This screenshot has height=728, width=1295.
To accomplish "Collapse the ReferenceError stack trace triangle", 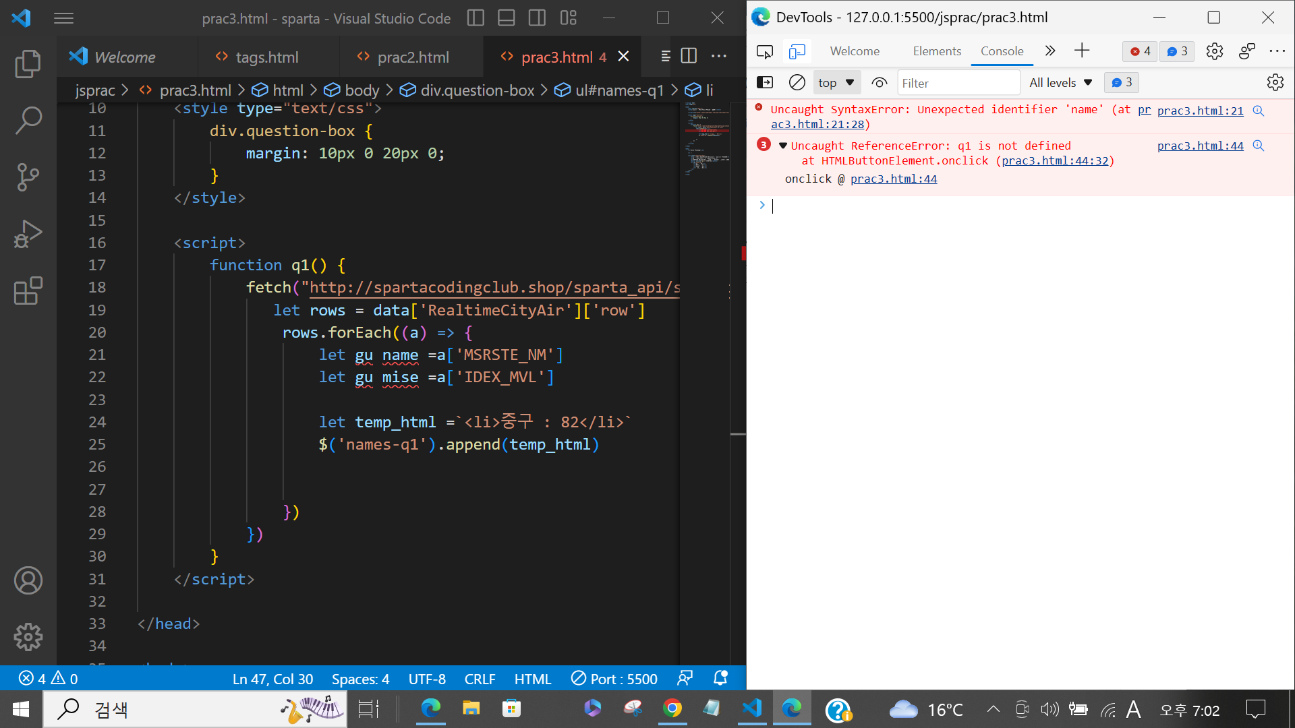I will click(782, 146).
